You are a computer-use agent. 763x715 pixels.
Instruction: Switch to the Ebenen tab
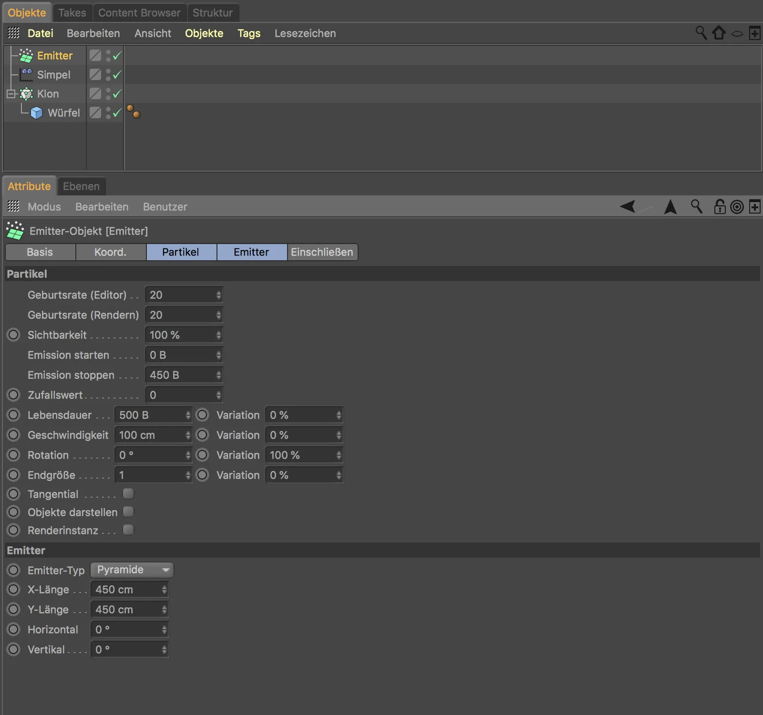point(81,186)
